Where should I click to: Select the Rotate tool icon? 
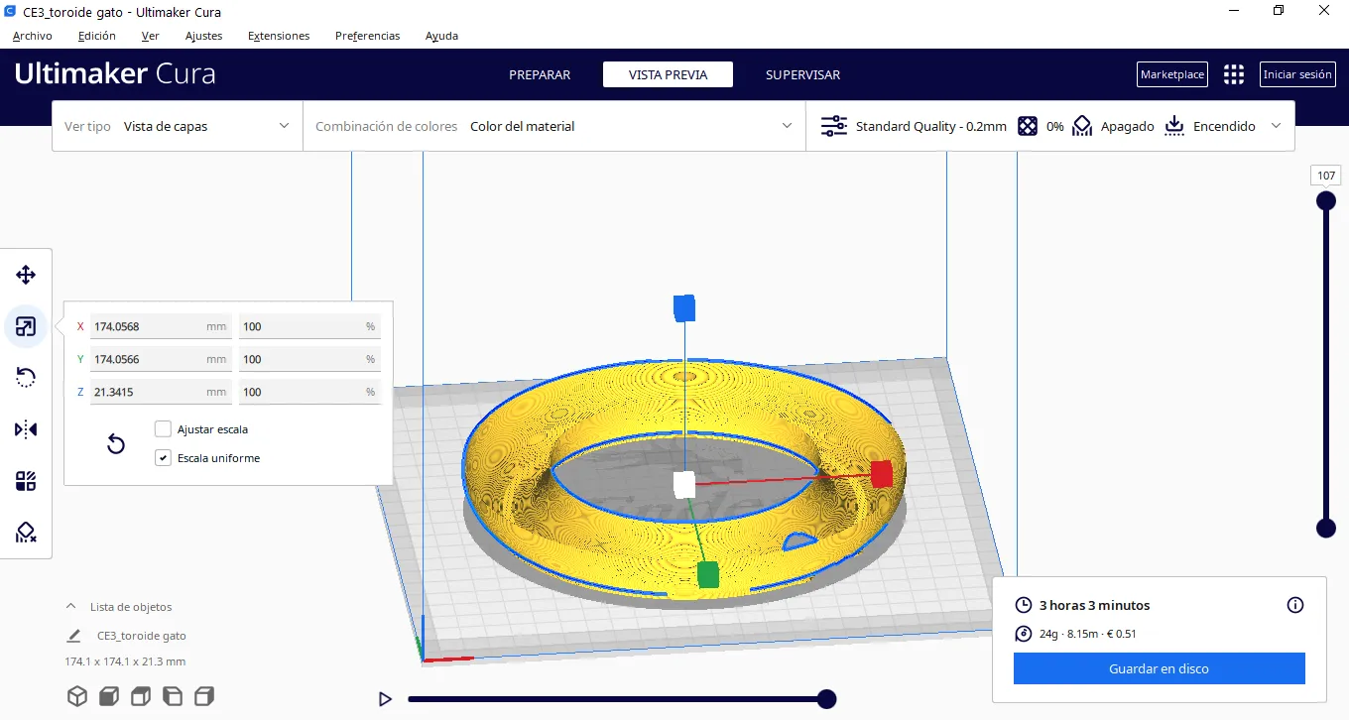26,378
